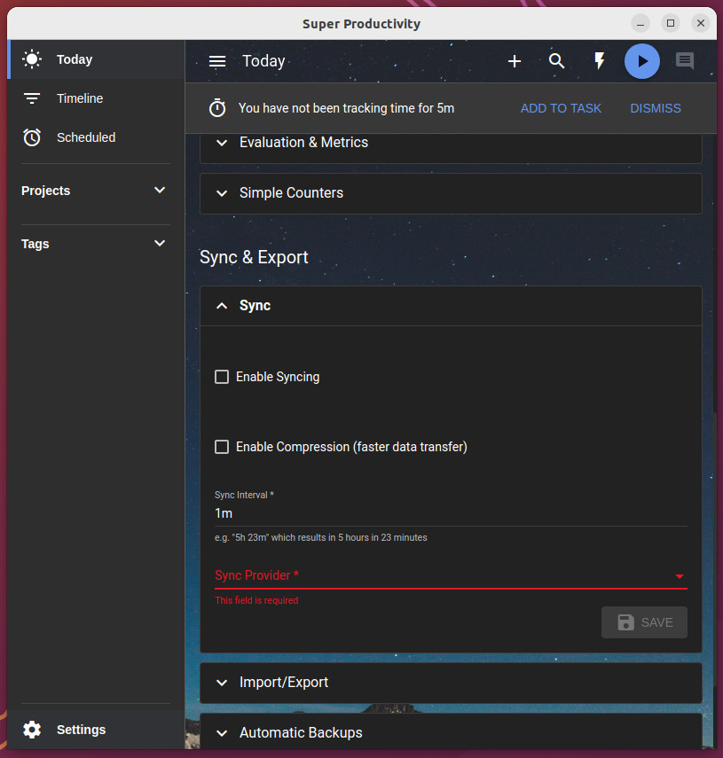Screen dimensions: 723x758
Task: Click the lightning bolt quick-access icon
Action: pyautogui.click(x=600, y=61)
